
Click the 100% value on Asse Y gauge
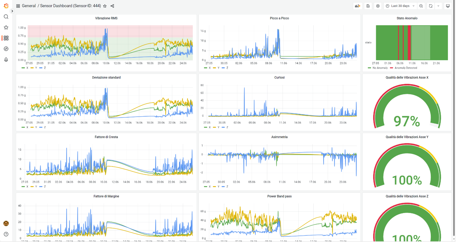click(407, 180)
